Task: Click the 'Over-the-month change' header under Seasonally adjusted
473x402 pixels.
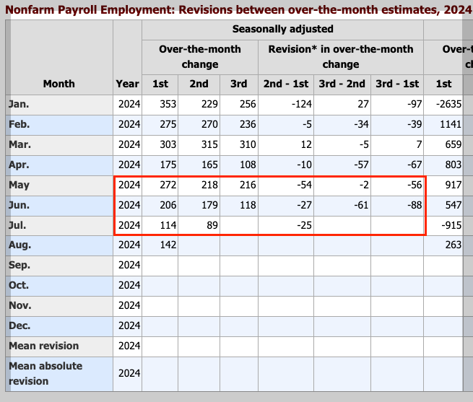Action: (x=200, y=56)
